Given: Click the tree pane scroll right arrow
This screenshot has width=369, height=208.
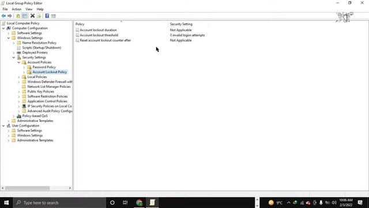Looking at the screenshot, I should 70,188.
